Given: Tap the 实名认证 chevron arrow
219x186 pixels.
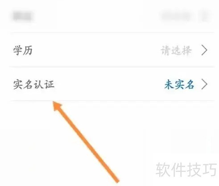Looking at the screenshot, I should (204, 84).
